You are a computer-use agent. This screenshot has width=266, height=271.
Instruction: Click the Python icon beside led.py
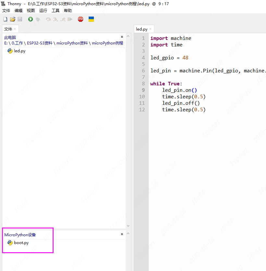pyautogui.click(x=10, y=51)
